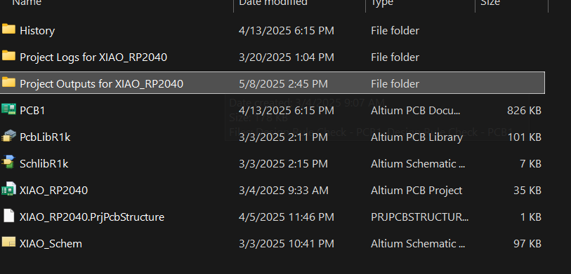Click the Project Logs folder icon
571x274 pixels.
click(x=8, y=56)
